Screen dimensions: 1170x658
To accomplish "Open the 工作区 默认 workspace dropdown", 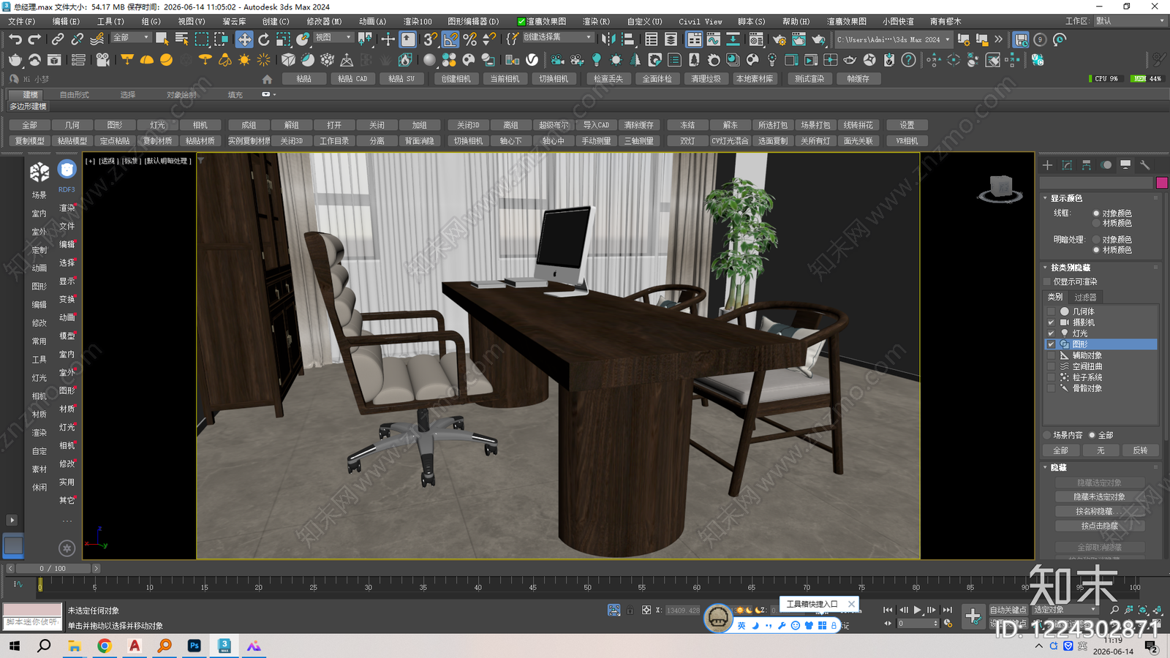I will pyautogui.click(x=1129, y=21).
